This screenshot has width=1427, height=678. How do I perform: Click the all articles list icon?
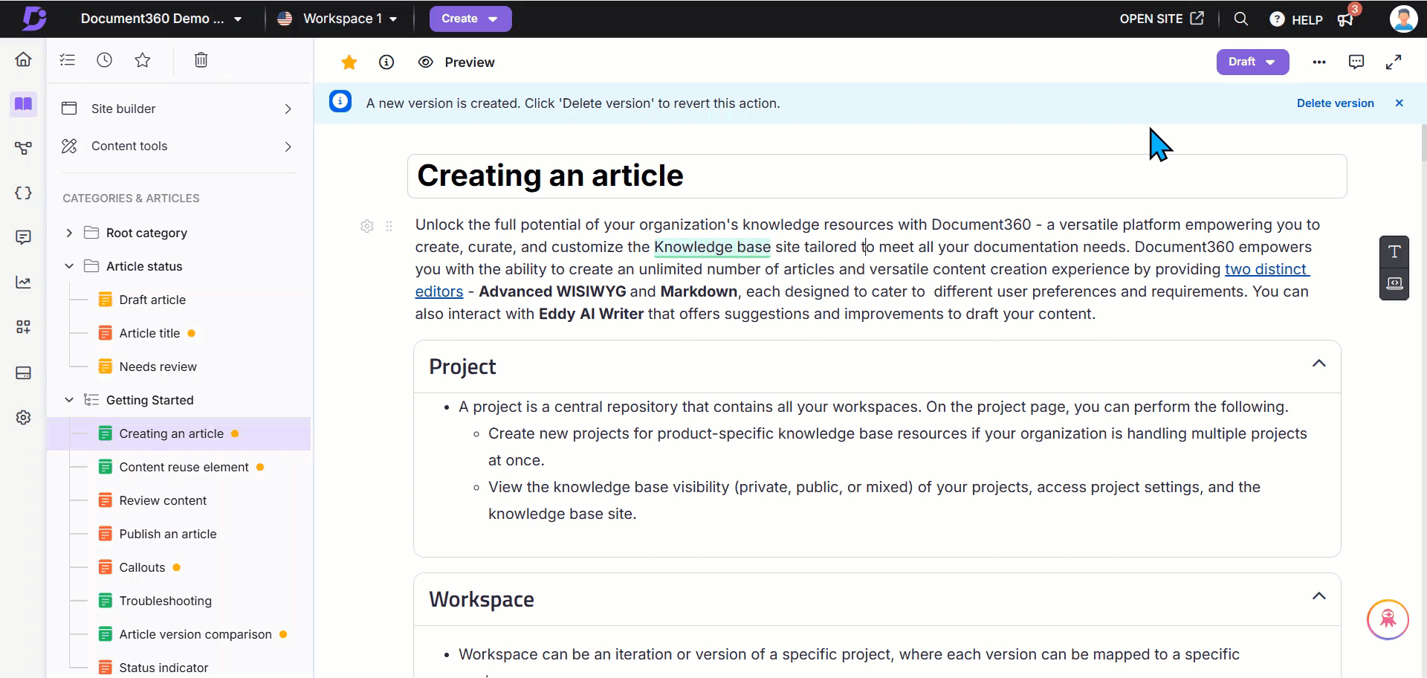68,60
